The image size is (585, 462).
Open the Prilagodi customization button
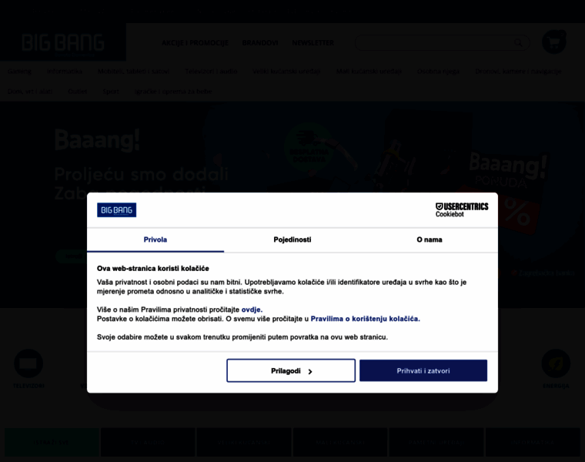[x=291, y=370]
